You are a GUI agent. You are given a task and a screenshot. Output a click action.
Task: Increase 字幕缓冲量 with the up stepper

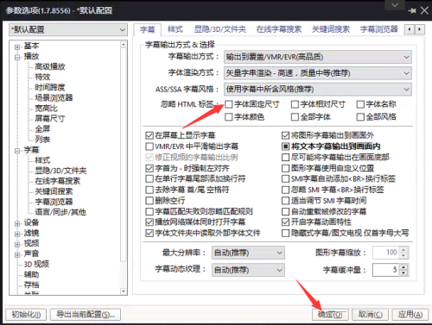403,267
